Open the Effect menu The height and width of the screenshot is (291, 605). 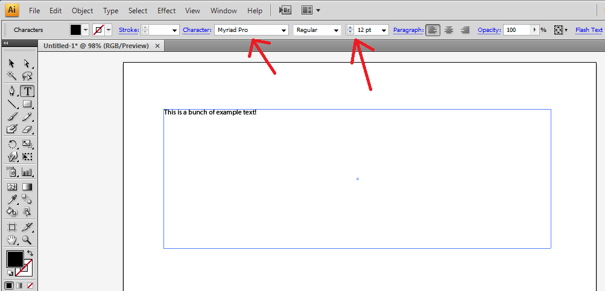166,11
